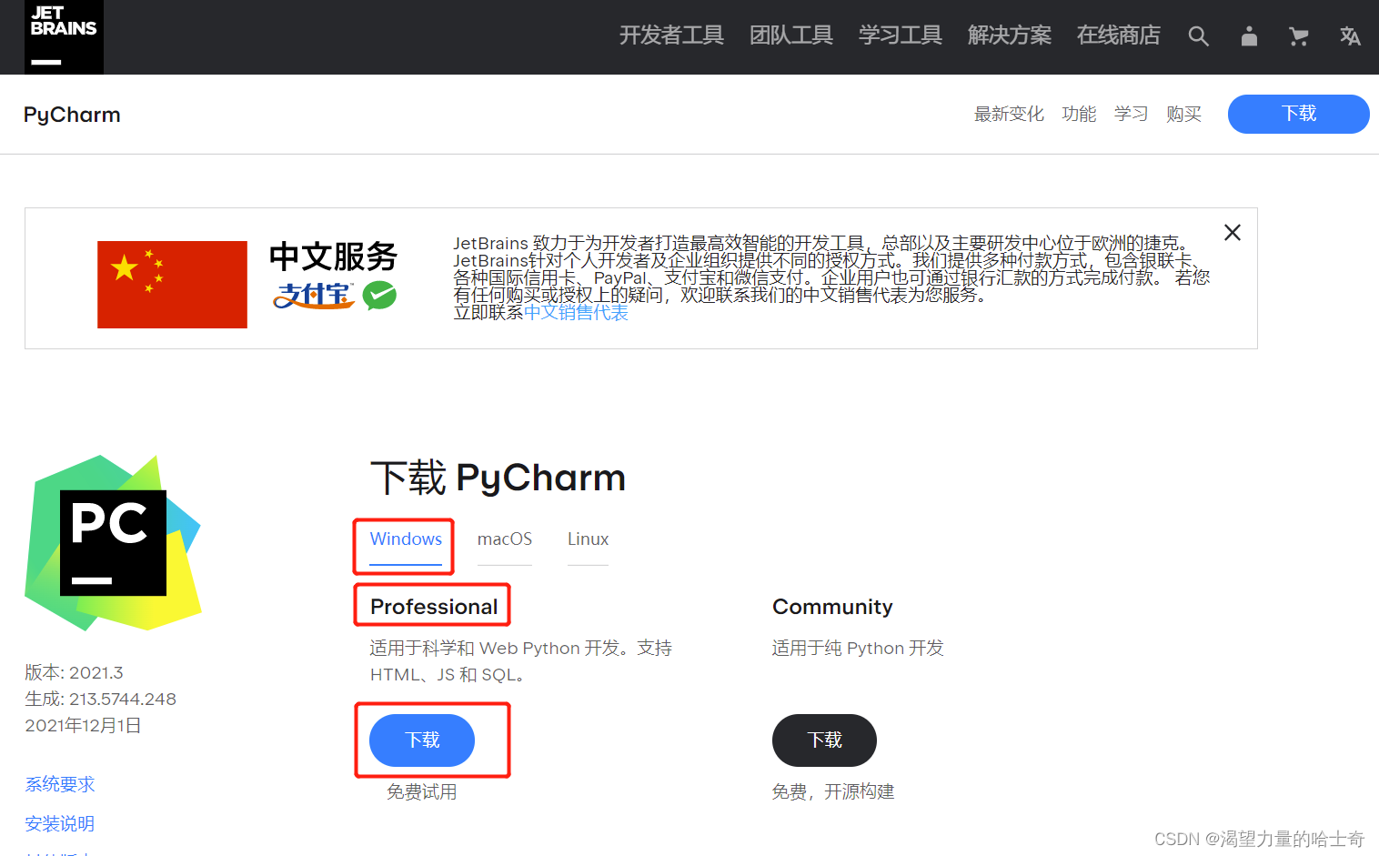This screenshot has height=856, width=1379.
Task: Open 开发者工具 menu
Action: [x=671, y=35]
